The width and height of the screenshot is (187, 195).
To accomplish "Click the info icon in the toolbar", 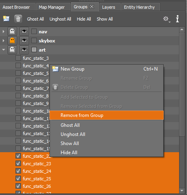I will 177,19.
